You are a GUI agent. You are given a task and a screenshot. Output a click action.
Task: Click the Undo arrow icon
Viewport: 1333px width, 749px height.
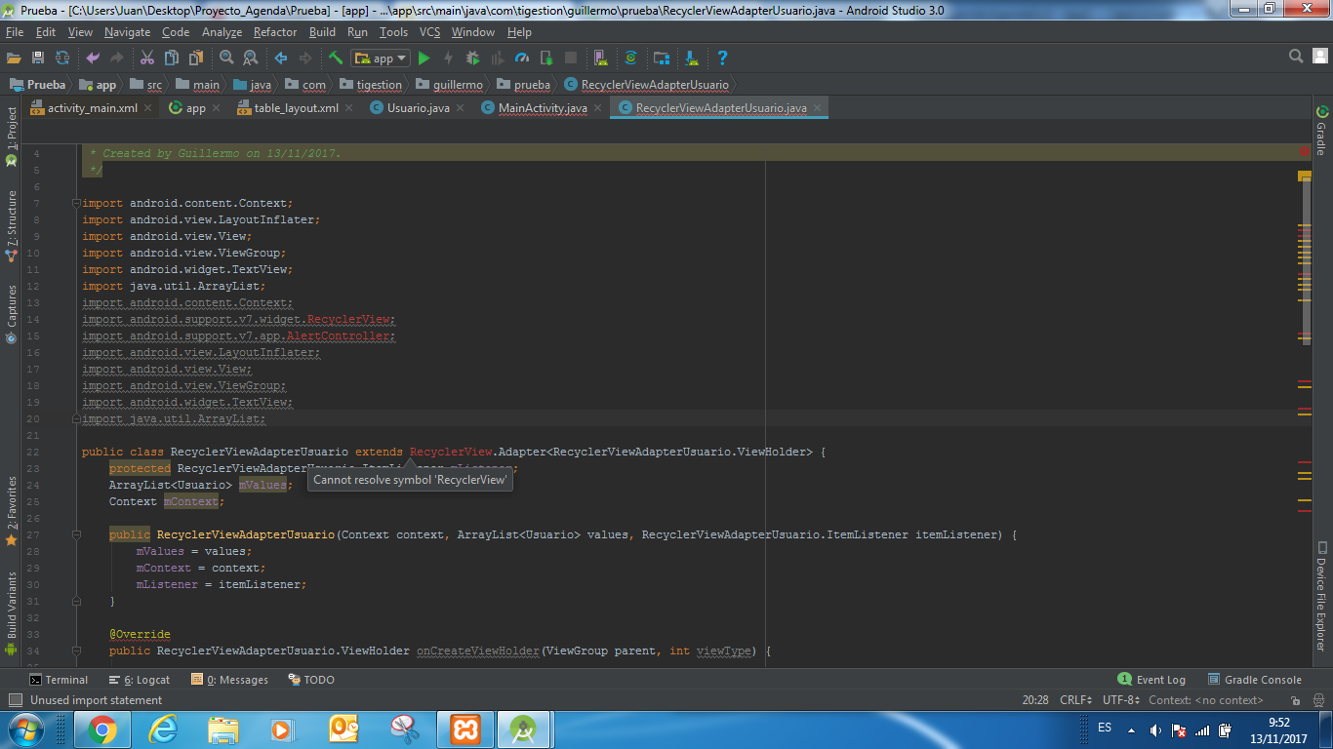[93, 59]
